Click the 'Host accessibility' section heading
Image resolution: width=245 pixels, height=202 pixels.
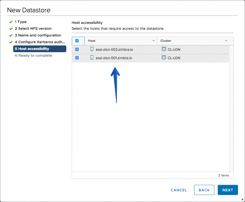tap(87, 23)
